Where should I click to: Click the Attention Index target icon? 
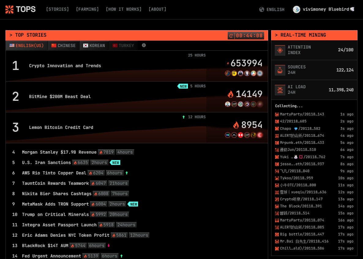coord(280,50)
